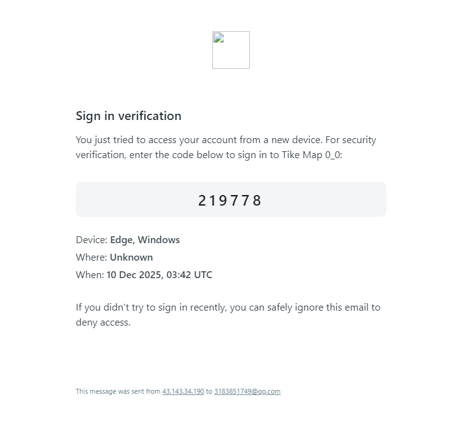This screenshot has width=474, height=425.
Task: Click "This message was sent from" footer text
Action: pos(118,392)
